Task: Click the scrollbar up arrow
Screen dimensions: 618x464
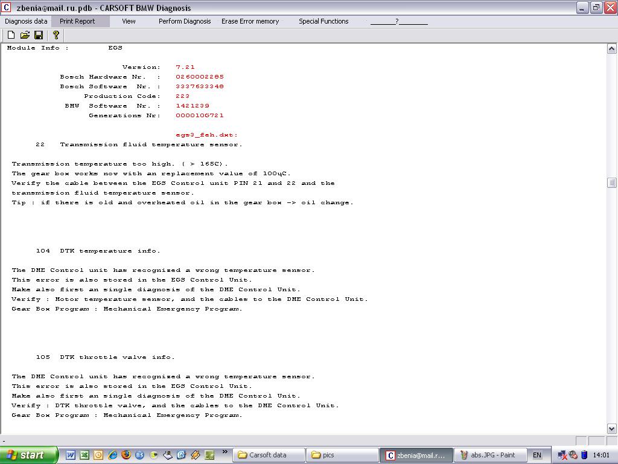Action: pos(611,49)
